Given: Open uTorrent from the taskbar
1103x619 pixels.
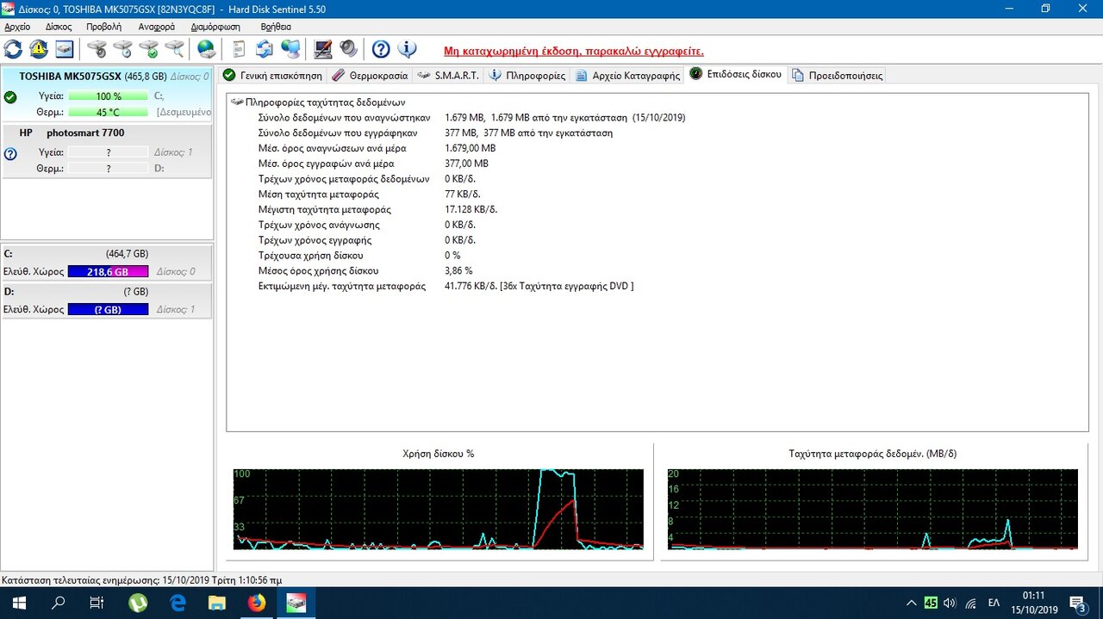Looking at the screenshot, I should click(x=138, y=603).
